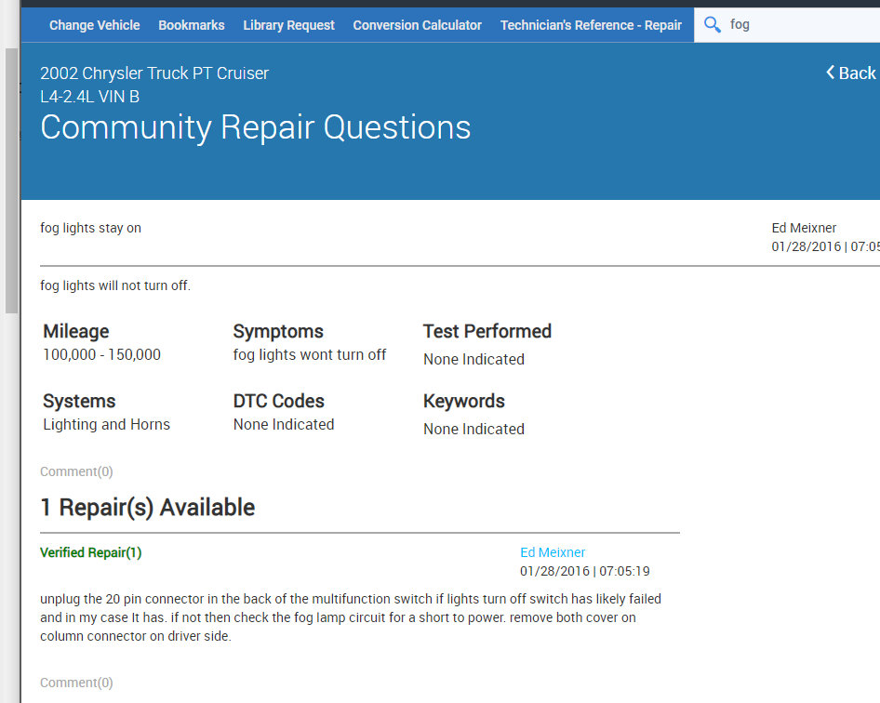Click the 'Lighting and Horns' system value
The image size is (880, 703).
click(107, 425)
